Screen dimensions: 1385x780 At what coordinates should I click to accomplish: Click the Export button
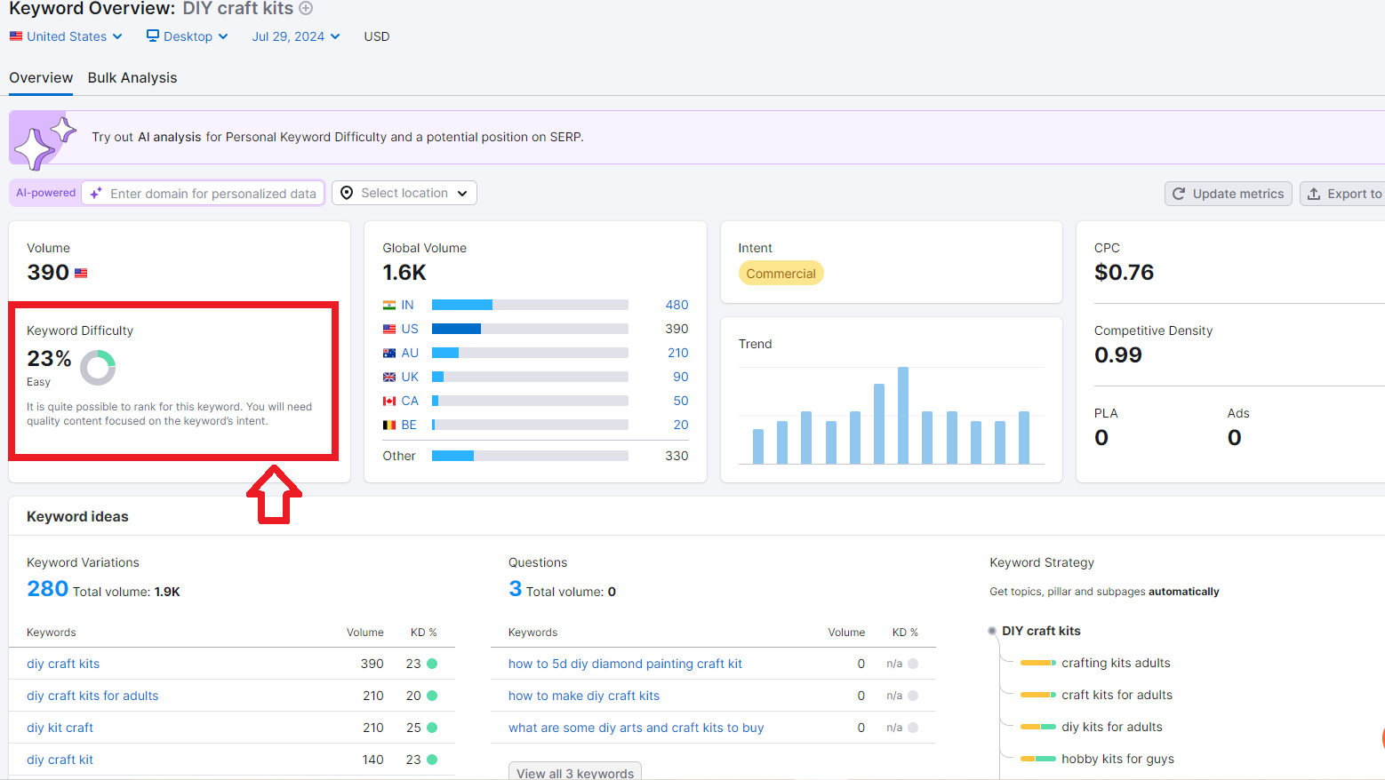pyautogui.click(x=1344, y=194)
